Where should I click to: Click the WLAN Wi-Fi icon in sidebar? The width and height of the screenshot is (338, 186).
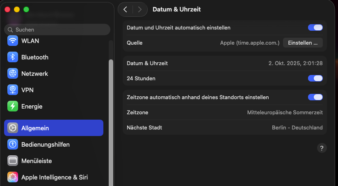[x=13, y=41]
